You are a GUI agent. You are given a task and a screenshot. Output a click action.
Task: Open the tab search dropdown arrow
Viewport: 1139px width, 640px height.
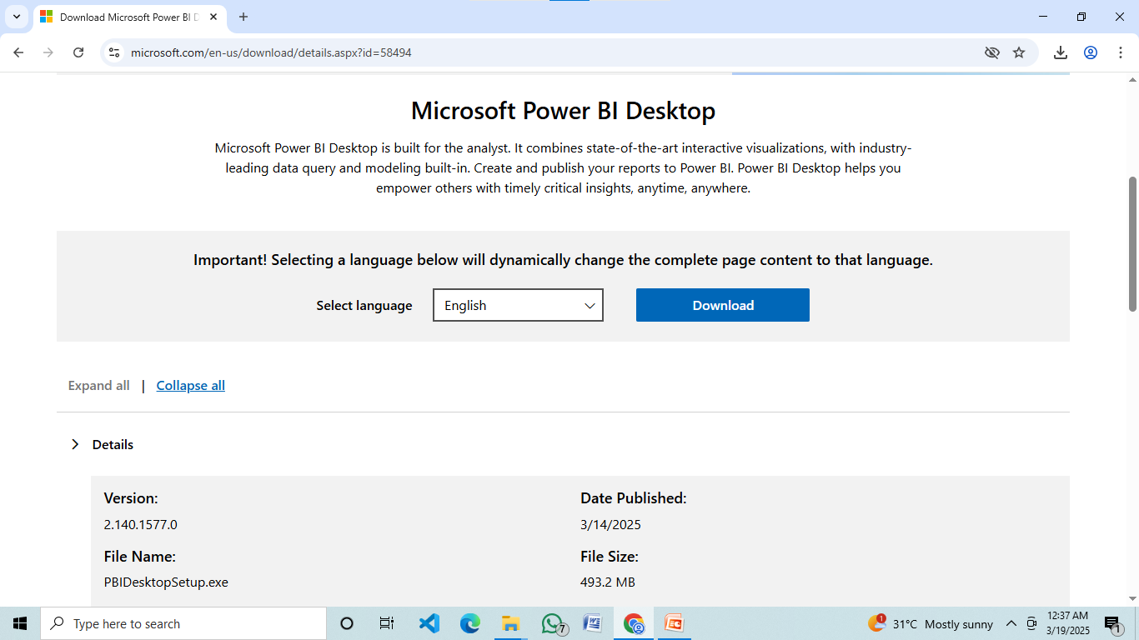[16, 17]
